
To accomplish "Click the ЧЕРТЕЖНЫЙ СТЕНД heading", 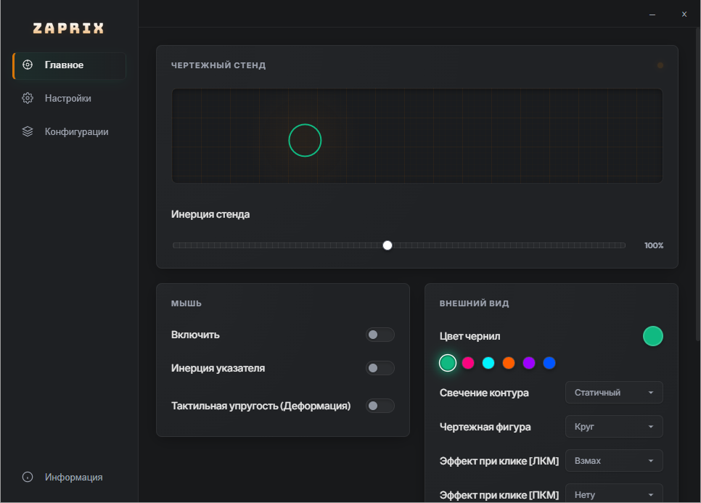I will (218, 65).
